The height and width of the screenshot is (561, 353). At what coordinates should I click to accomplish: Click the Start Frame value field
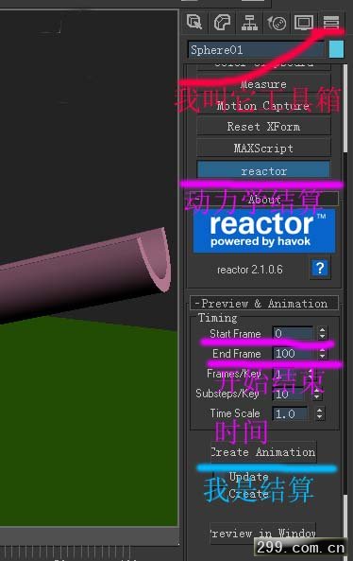click(294, 333)
